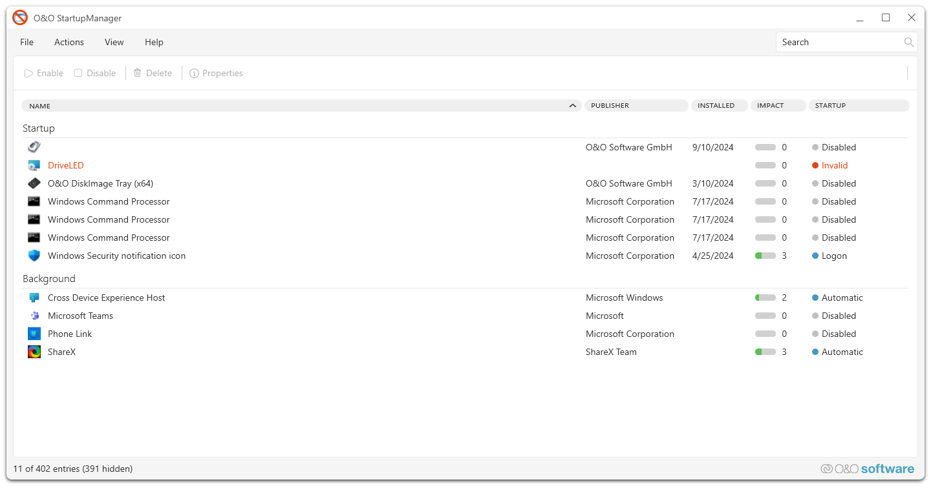931x486 pixels.
Task: Maximize the StartupManager window
Action: [886, 18]
